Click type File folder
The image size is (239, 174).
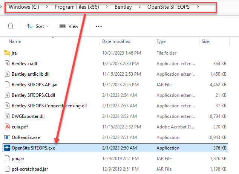[x=166, y=53]
